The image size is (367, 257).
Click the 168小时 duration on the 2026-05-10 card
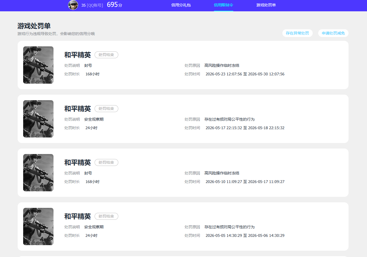[x=92, y=182]
